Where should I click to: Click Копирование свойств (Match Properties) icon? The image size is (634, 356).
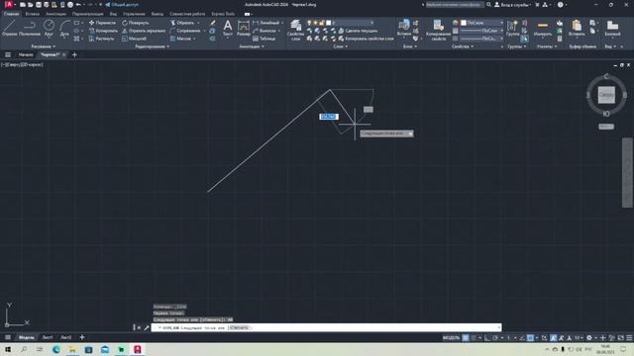pos(438,30)
